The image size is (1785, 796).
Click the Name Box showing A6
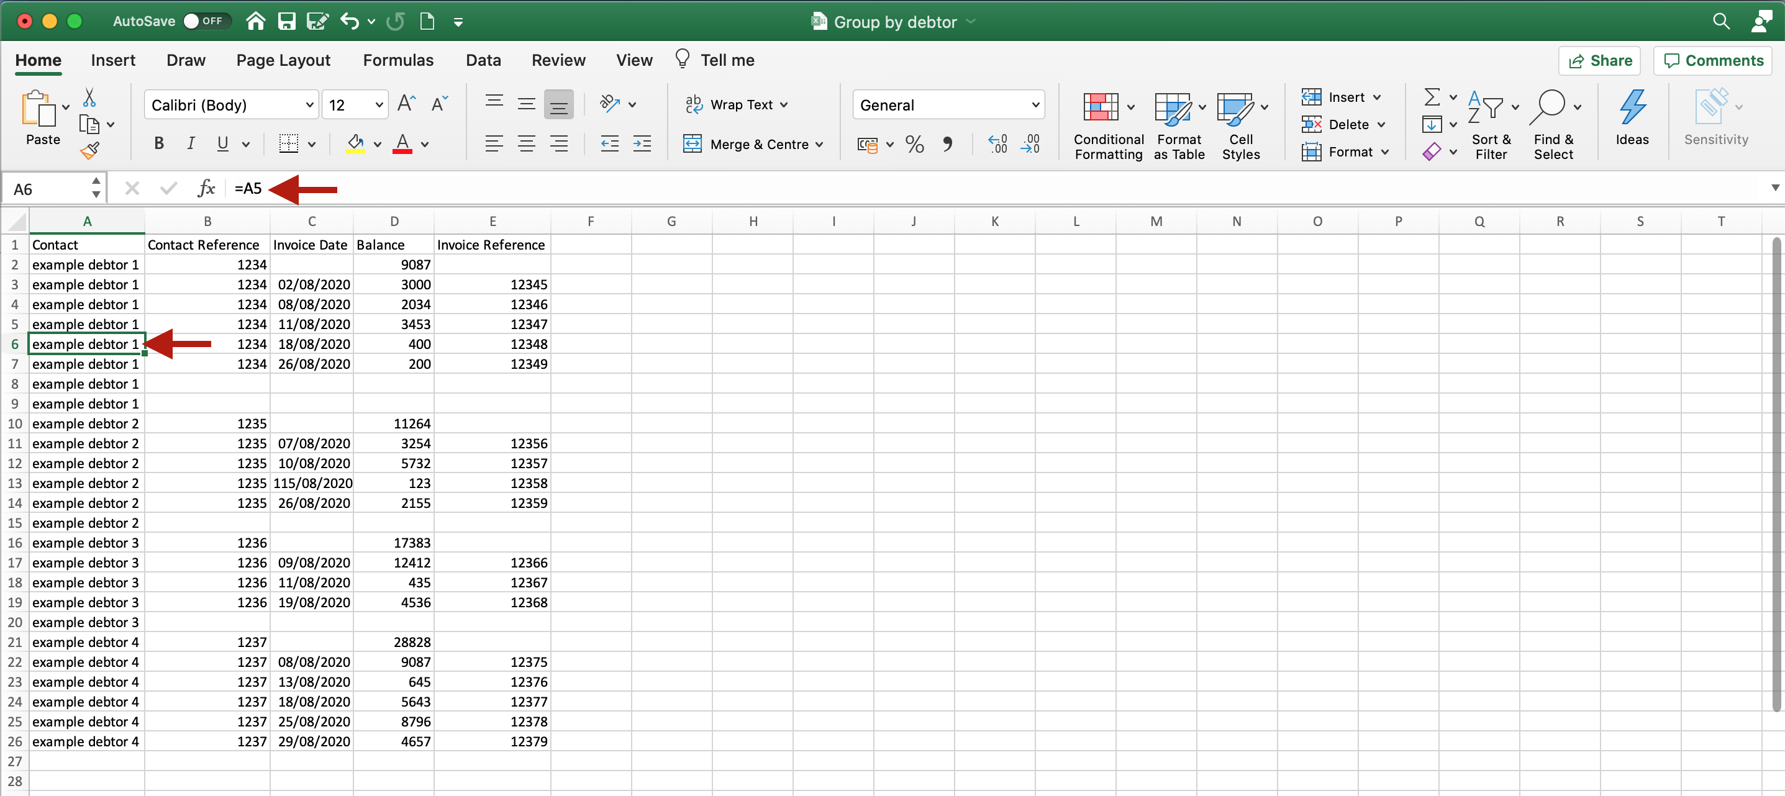click(46, 188)
